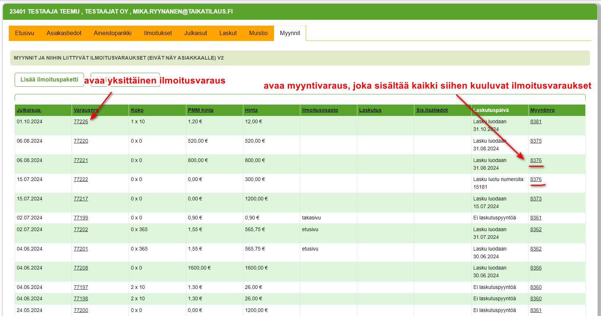The width and height of the screenshot is (601, 316).
Task: Sort by the Koko column header
Action: pos(137,110)
